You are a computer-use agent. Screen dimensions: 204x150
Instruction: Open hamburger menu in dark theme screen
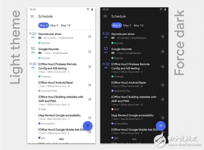(105, 16)
